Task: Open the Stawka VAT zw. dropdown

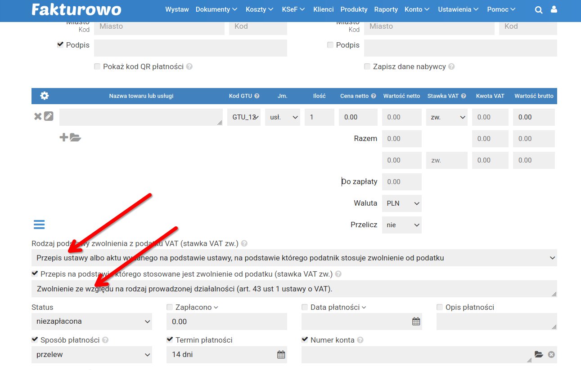Action: tap(446, 117)
